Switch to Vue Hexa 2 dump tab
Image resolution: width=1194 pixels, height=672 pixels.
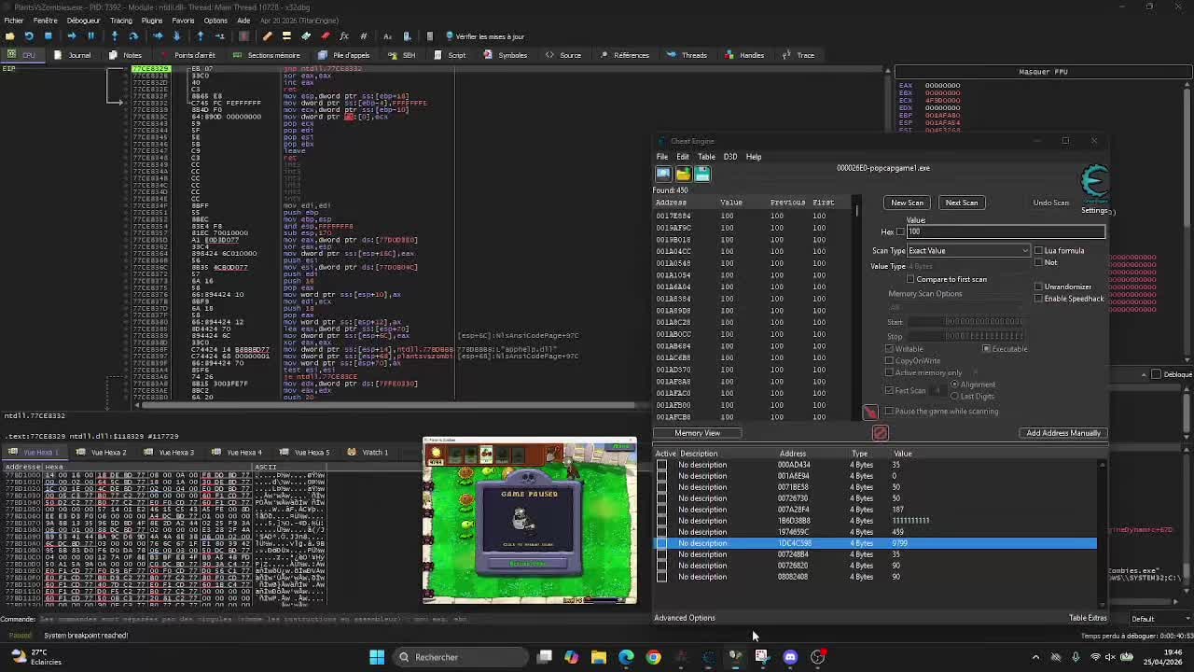coord(103,453)
